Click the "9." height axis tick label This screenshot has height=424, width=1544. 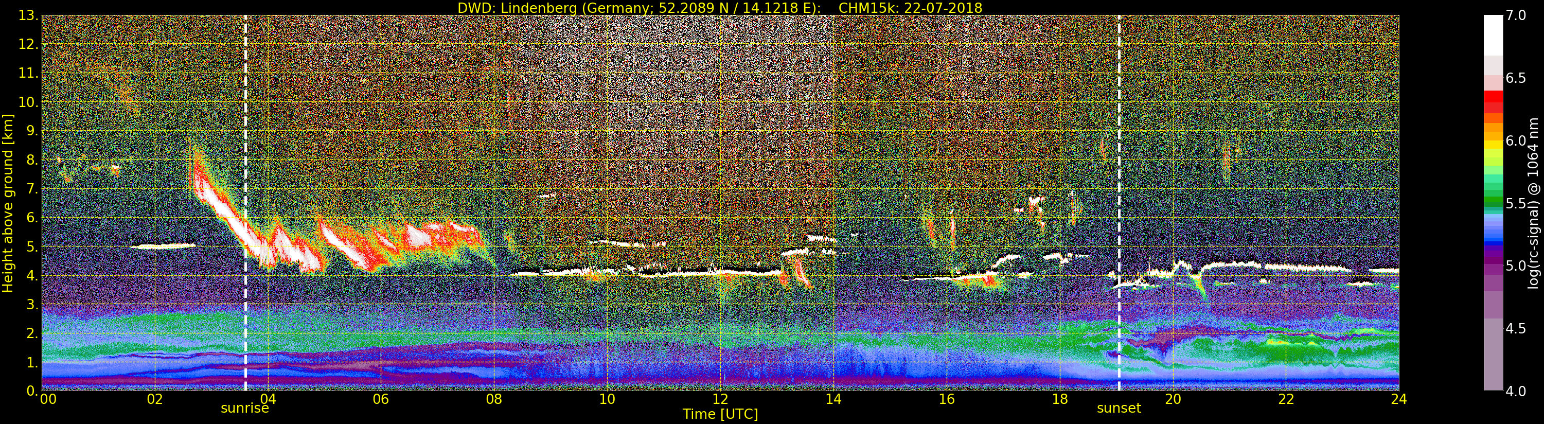(x=32, y=131)
